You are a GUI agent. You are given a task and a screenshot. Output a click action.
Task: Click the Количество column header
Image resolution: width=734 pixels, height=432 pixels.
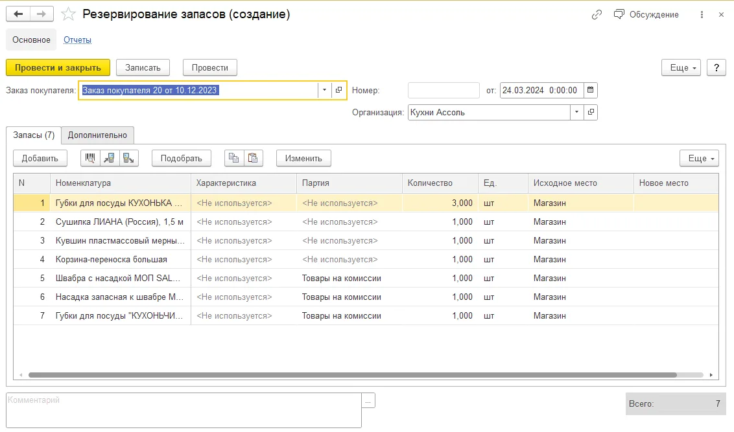pos(440,183)
